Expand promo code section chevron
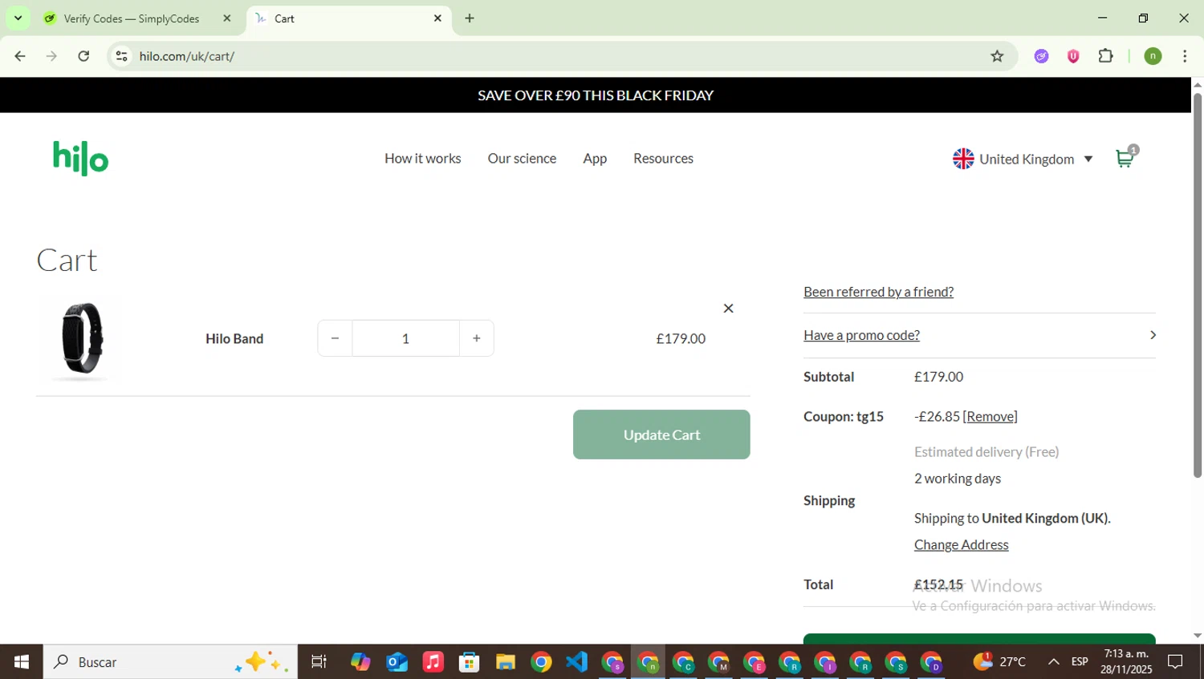Viewport: 1204px width, 679px height. click(1153, 335)
